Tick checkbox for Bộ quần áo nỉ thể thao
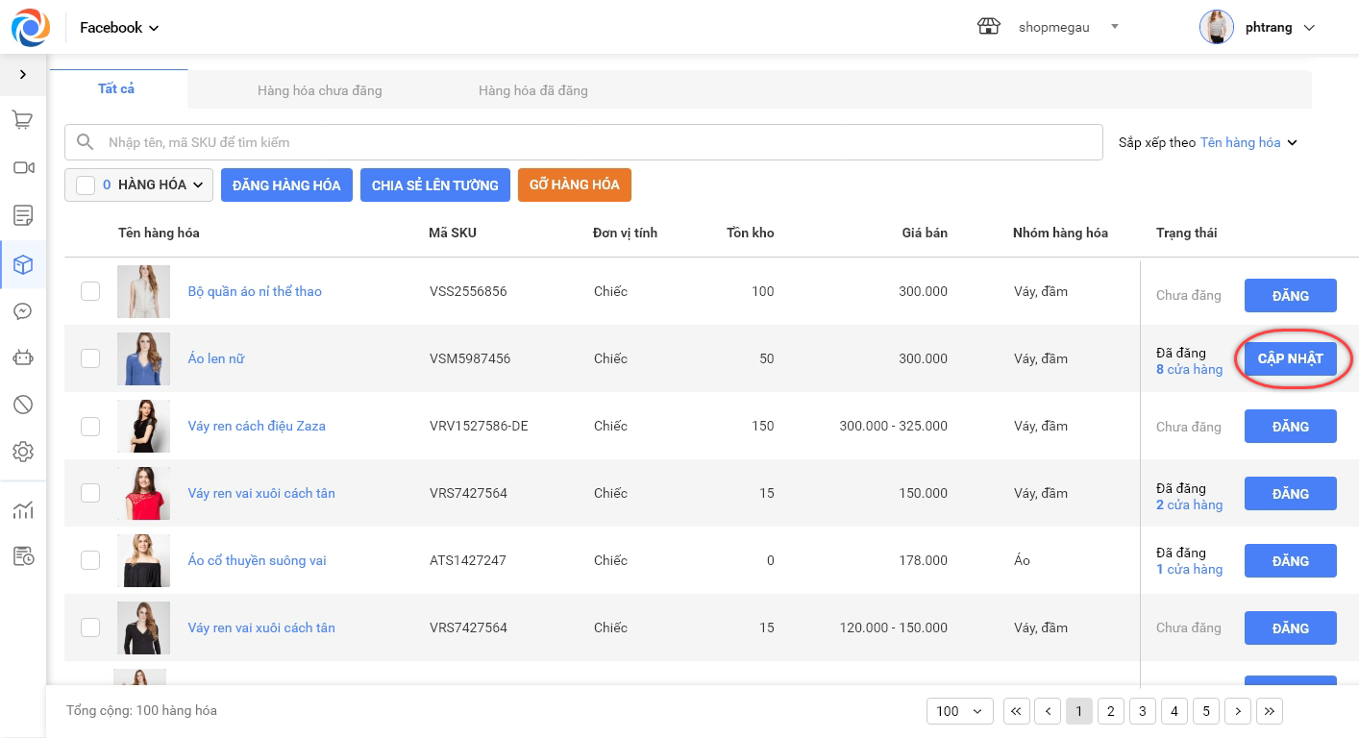The image size is (1359, 738). point(90,291)
